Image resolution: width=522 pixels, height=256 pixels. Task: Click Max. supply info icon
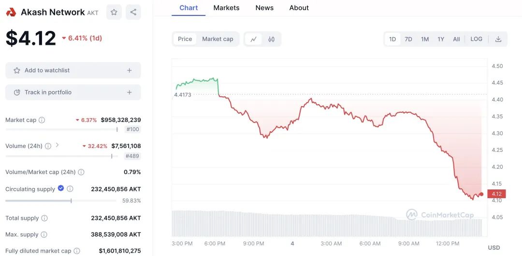pos(44,235)
